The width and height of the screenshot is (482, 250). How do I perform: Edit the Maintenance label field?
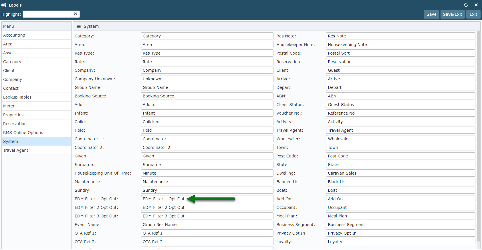pos(207,182)
